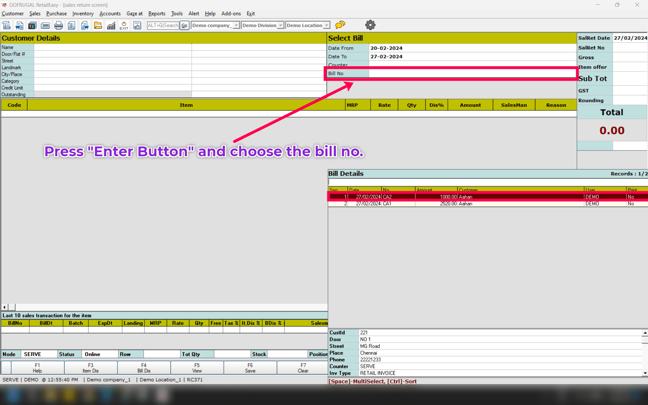Click the left arrow of horizontal scrollbar

[4, 307]
